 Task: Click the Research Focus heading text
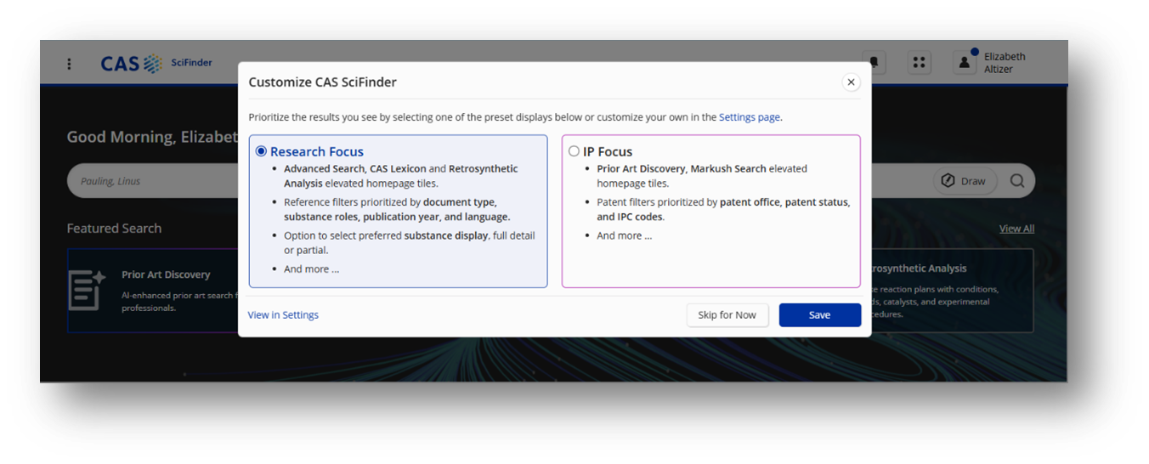317,151
